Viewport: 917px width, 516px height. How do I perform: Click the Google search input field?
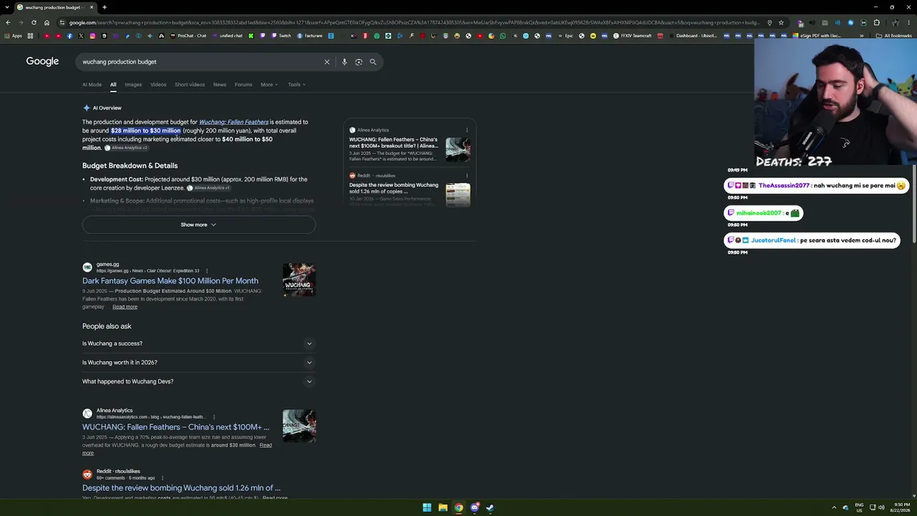(x=201, y=62)
